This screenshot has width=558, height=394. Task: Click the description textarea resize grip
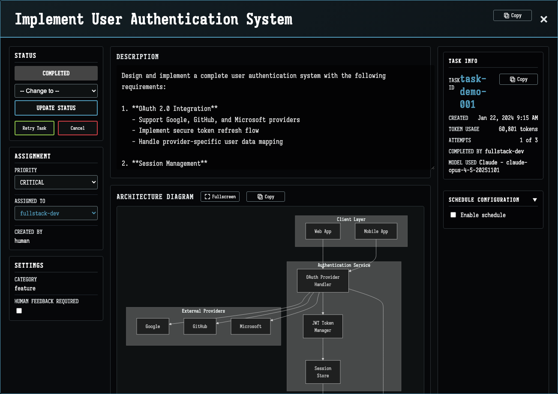tap(432, 168)
